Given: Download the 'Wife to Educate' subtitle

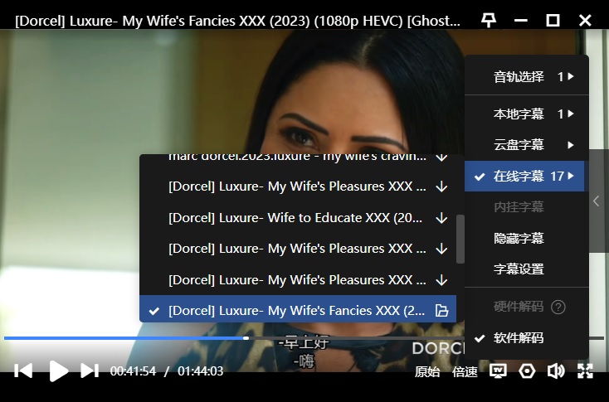Looking at the screenshot, I should 441,218.
